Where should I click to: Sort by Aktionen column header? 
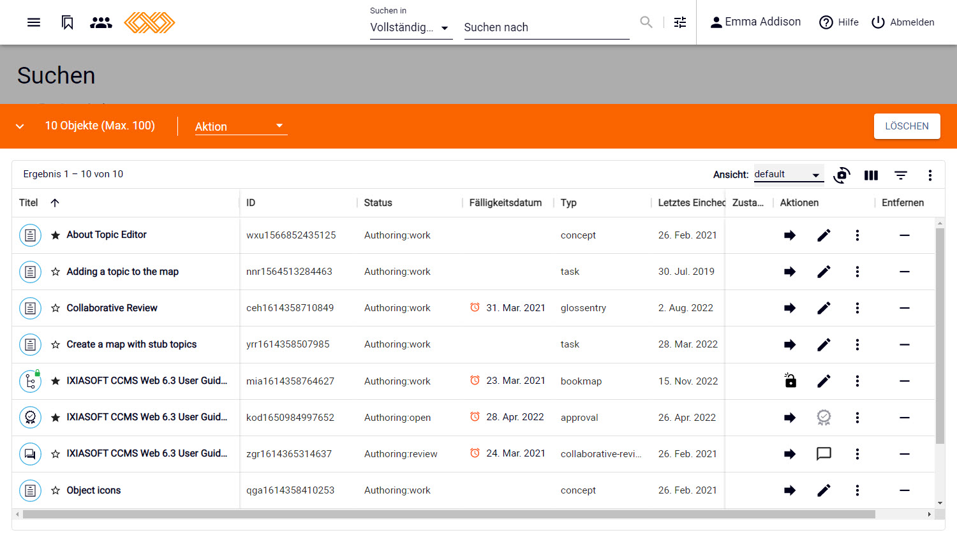(799, 203)
